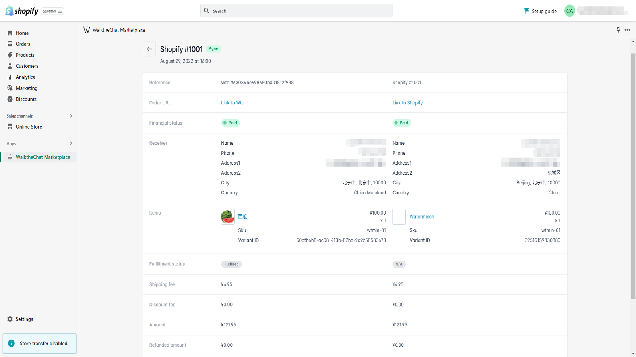
Task: Open the Watermelon product link
Action: [x=422, y=217]
